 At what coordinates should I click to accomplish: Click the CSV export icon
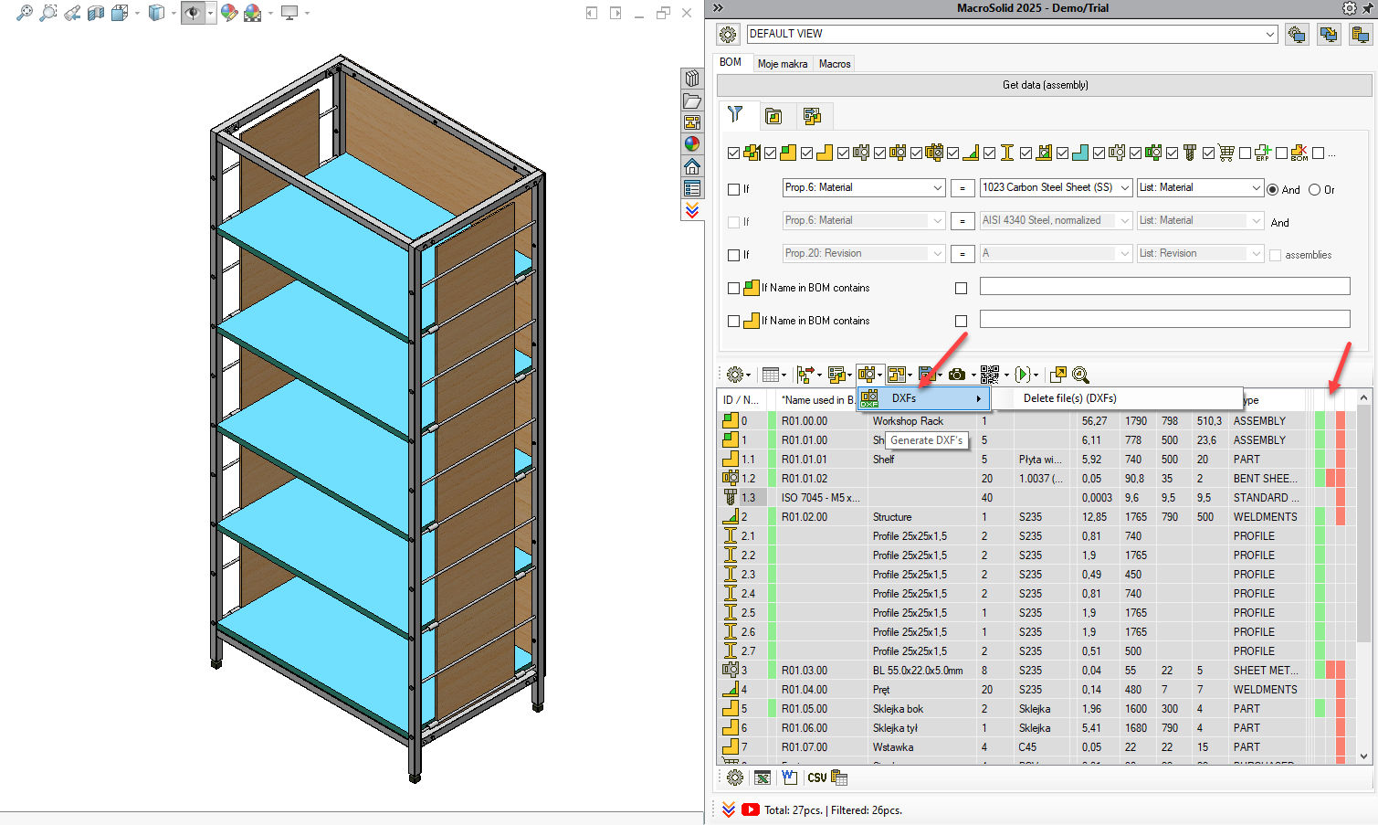pos(817,777)
